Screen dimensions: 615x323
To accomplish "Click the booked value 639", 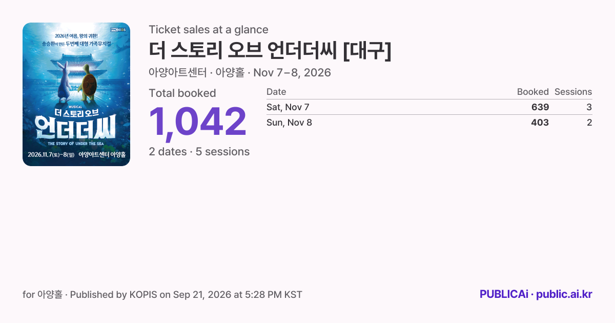I will coord(540,107).
